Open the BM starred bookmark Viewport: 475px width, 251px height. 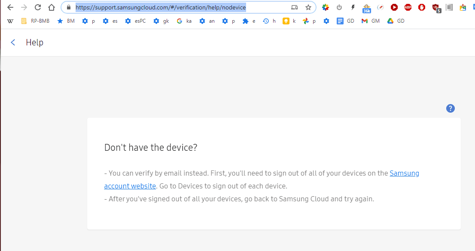click(66, 21)
